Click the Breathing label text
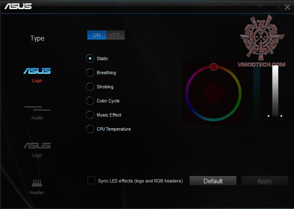The image size is (294, 209). click(106, 73)
